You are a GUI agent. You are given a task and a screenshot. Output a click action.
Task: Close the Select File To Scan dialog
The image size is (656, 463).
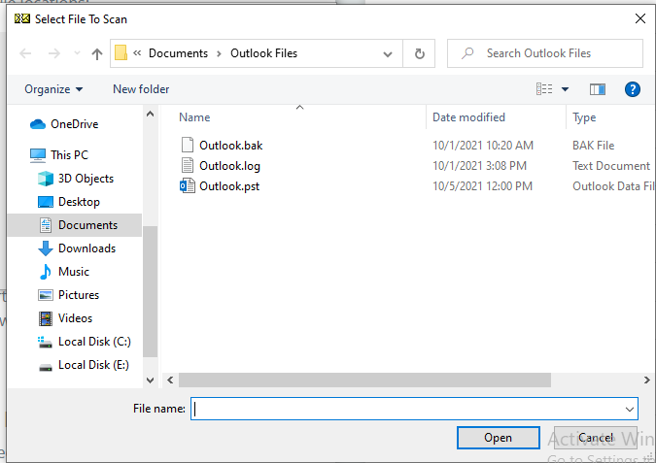pos(640,18)
